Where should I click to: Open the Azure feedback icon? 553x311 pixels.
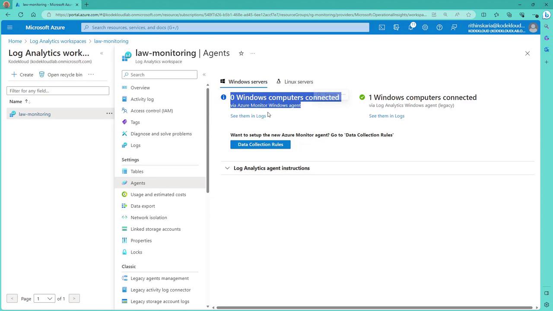[454, 27]
